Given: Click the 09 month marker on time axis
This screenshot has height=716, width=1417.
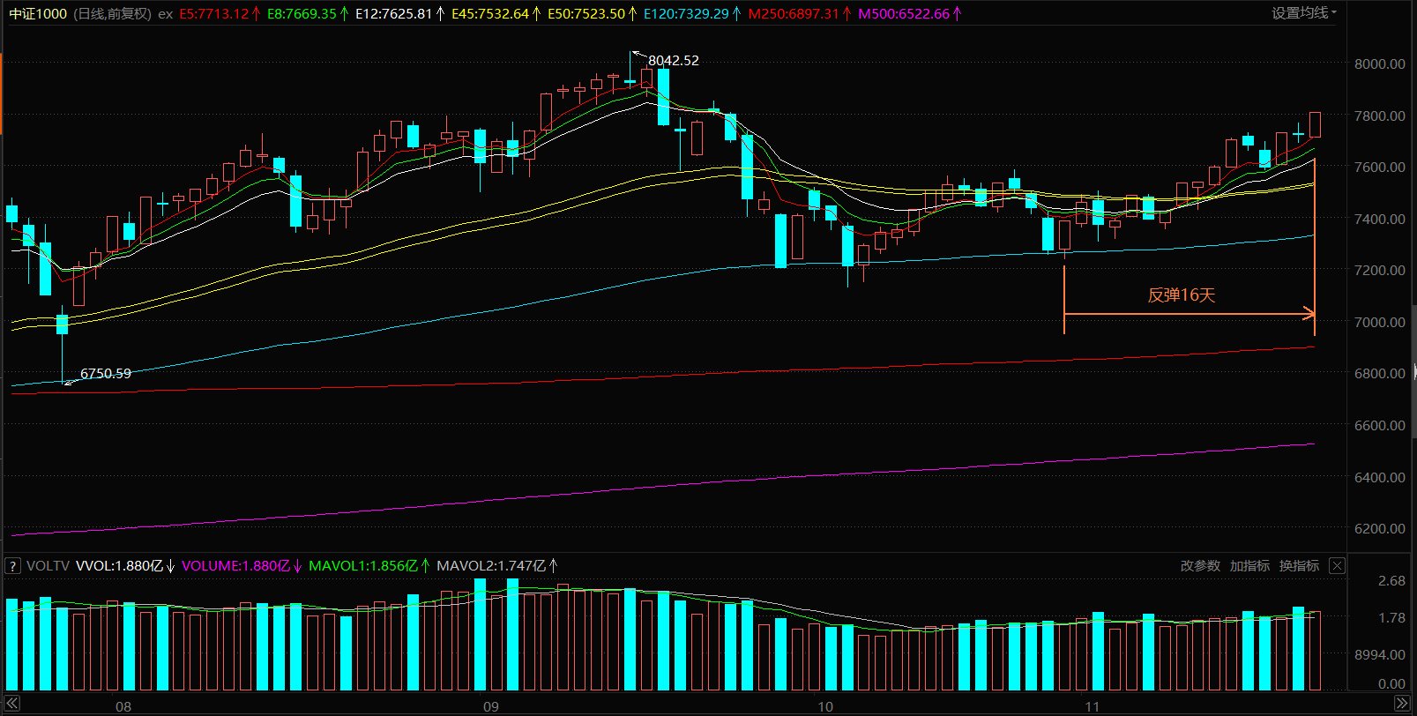Looking at the screenshot, I should click(x=491, y=706).
